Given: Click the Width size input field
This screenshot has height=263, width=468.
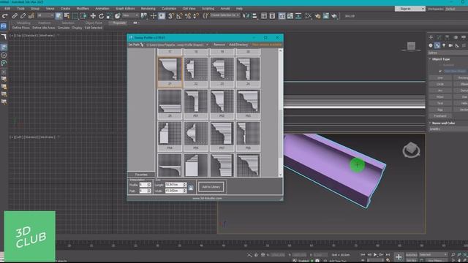Looking at the screenshot, I should click(174, 191).
